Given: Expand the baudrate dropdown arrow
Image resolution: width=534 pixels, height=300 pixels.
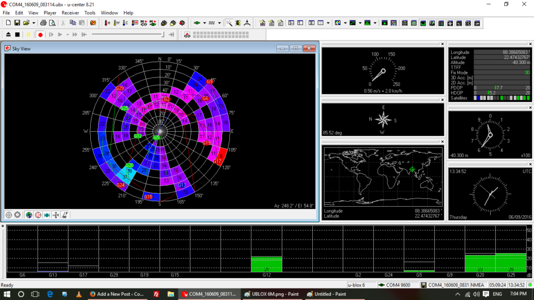Looking at the screenshot, I should click(x=220, y=23).
